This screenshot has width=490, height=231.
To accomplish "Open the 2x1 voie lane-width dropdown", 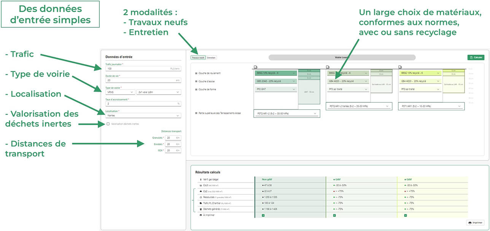I will coord(159,92).
